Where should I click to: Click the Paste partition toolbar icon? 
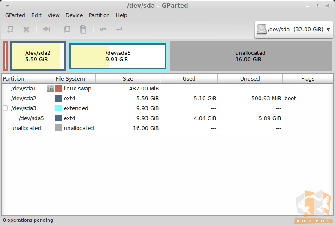click(x=83, y=29)
